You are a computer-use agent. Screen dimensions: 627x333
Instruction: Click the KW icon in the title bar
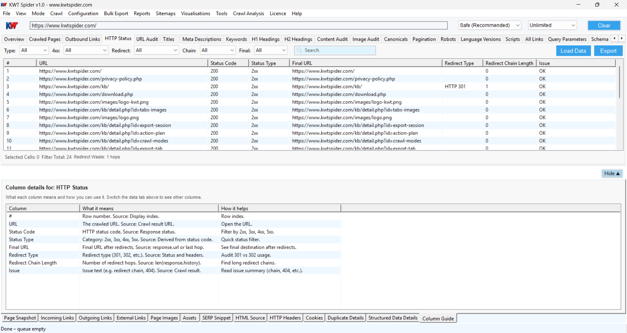(4, 5)
